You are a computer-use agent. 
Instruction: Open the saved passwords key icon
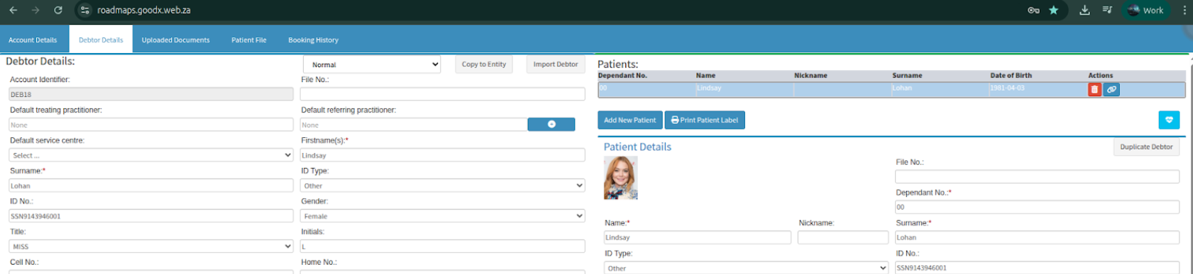1033,10
